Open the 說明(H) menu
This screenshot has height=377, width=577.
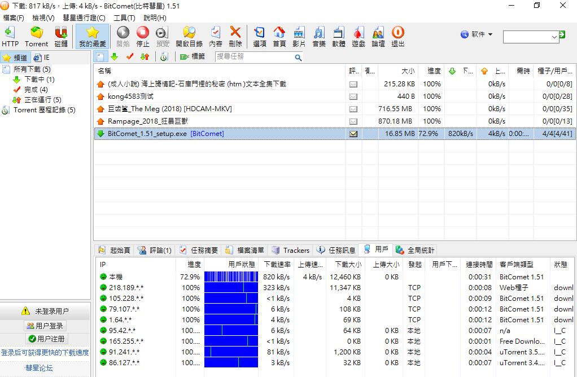click(x=155, y=17)
